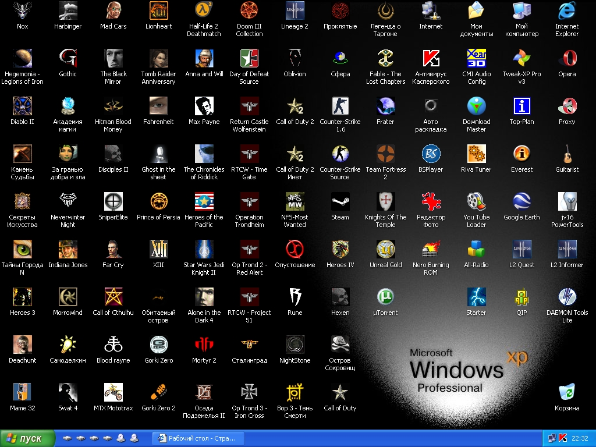
Task: Open the пуск Start menu button
Action: (27, 438)
